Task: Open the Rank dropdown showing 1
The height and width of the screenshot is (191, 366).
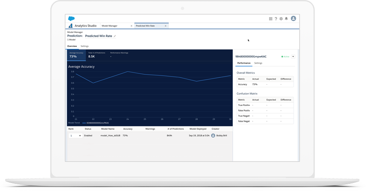Action: click(x=76, y=135)
